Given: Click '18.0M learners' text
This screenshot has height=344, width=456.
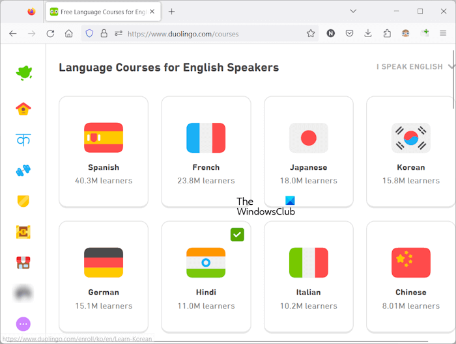Looking at the screenshot, I should click(x=309, y=181).
